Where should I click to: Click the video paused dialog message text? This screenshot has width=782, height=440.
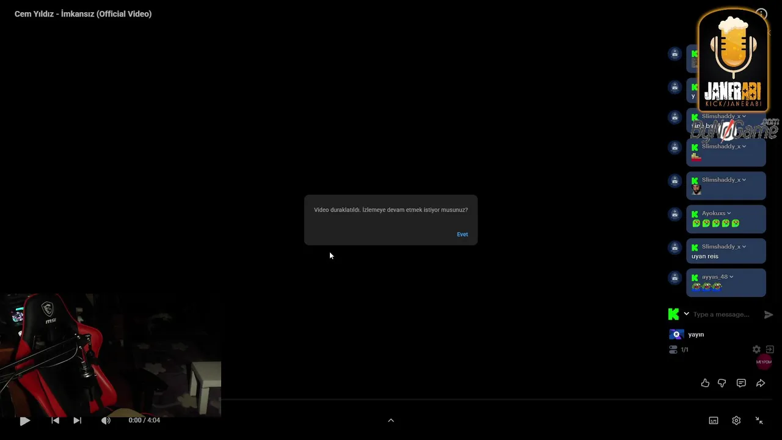click(x=391, y=210)
